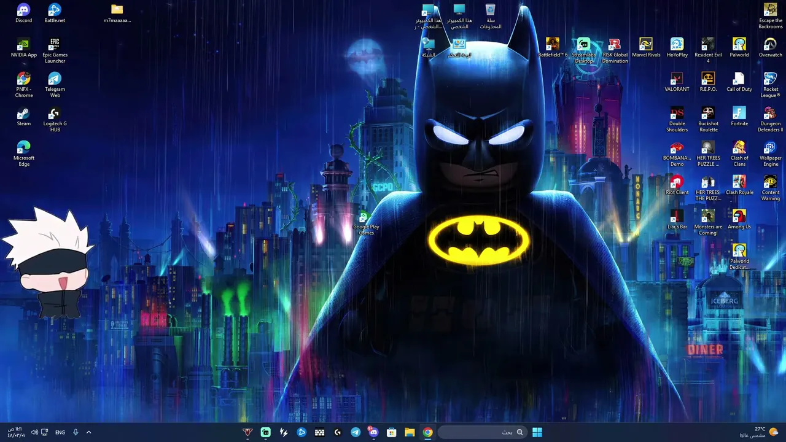Select the Marvel Rivals shortcut
The height and width of the screenshot is (442, 786).
(x=646, y=48)
